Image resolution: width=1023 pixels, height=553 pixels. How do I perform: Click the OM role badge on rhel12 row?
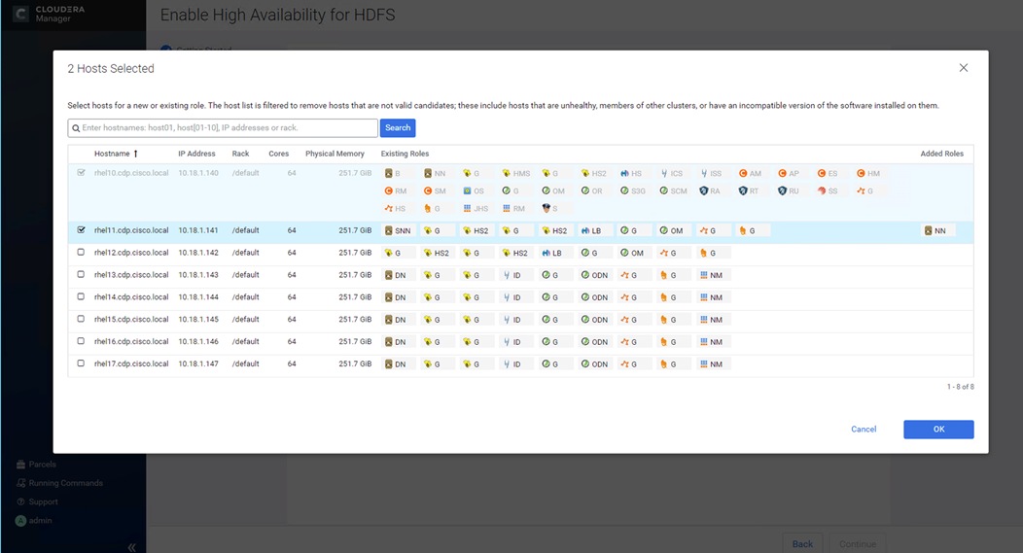click(632, 253)
